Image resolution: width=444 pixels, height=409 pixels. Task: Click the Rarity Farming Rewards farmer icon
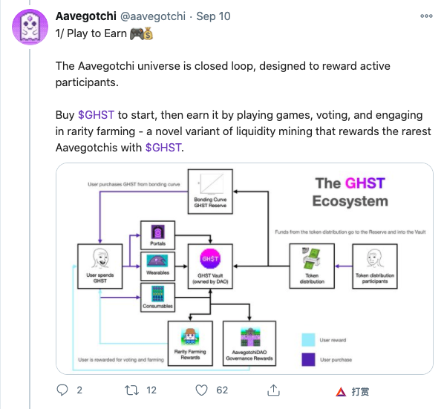(x=190, y=336)
